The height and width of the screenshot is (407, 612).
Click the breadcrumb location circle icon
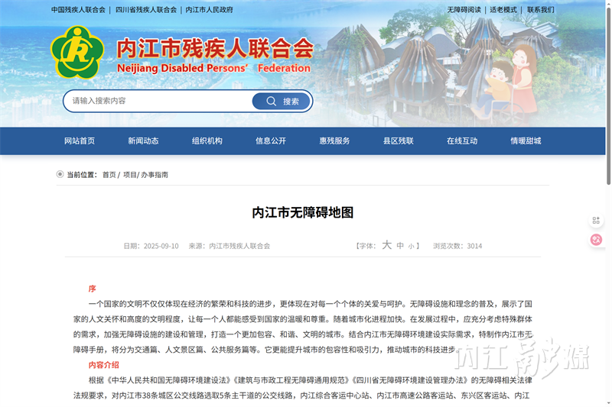coord(60,174)
